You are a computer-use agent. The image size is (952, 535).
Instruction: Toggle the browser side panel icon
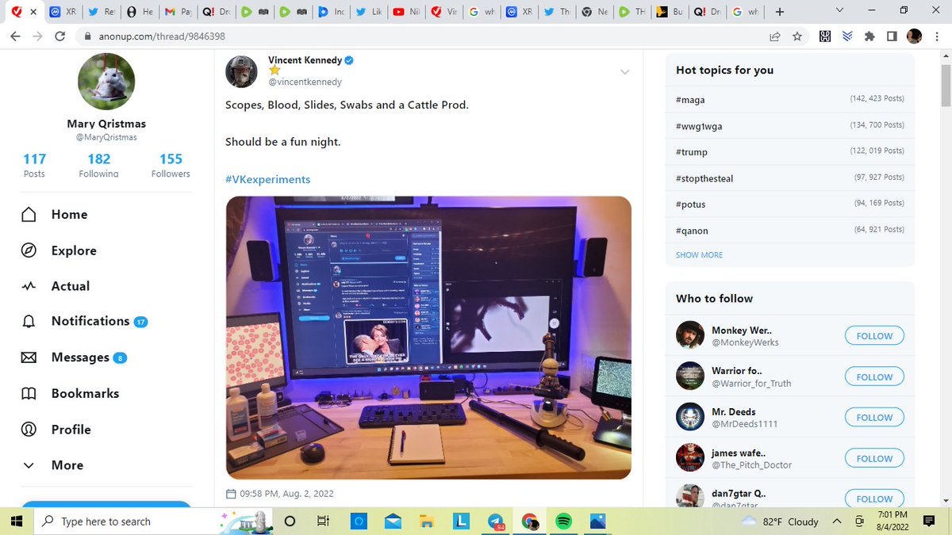(x=892, y=36)
